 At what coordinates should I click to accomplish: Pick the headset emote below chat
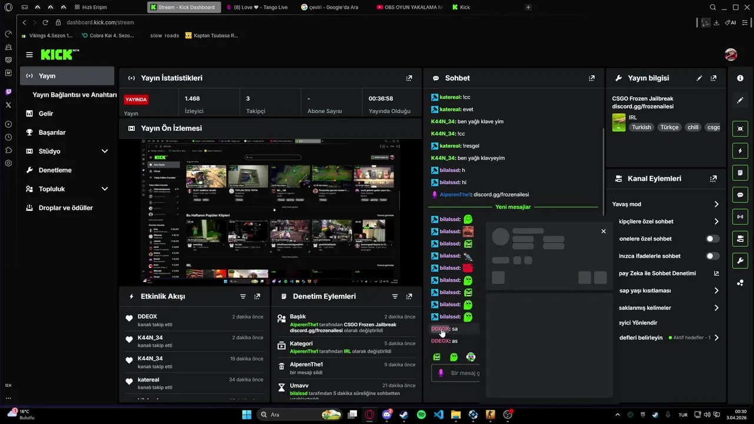471,357
